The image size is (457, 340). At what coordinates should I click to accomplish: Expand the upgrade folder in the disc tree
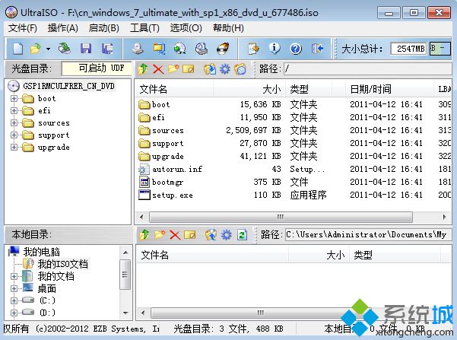[14, 148]
